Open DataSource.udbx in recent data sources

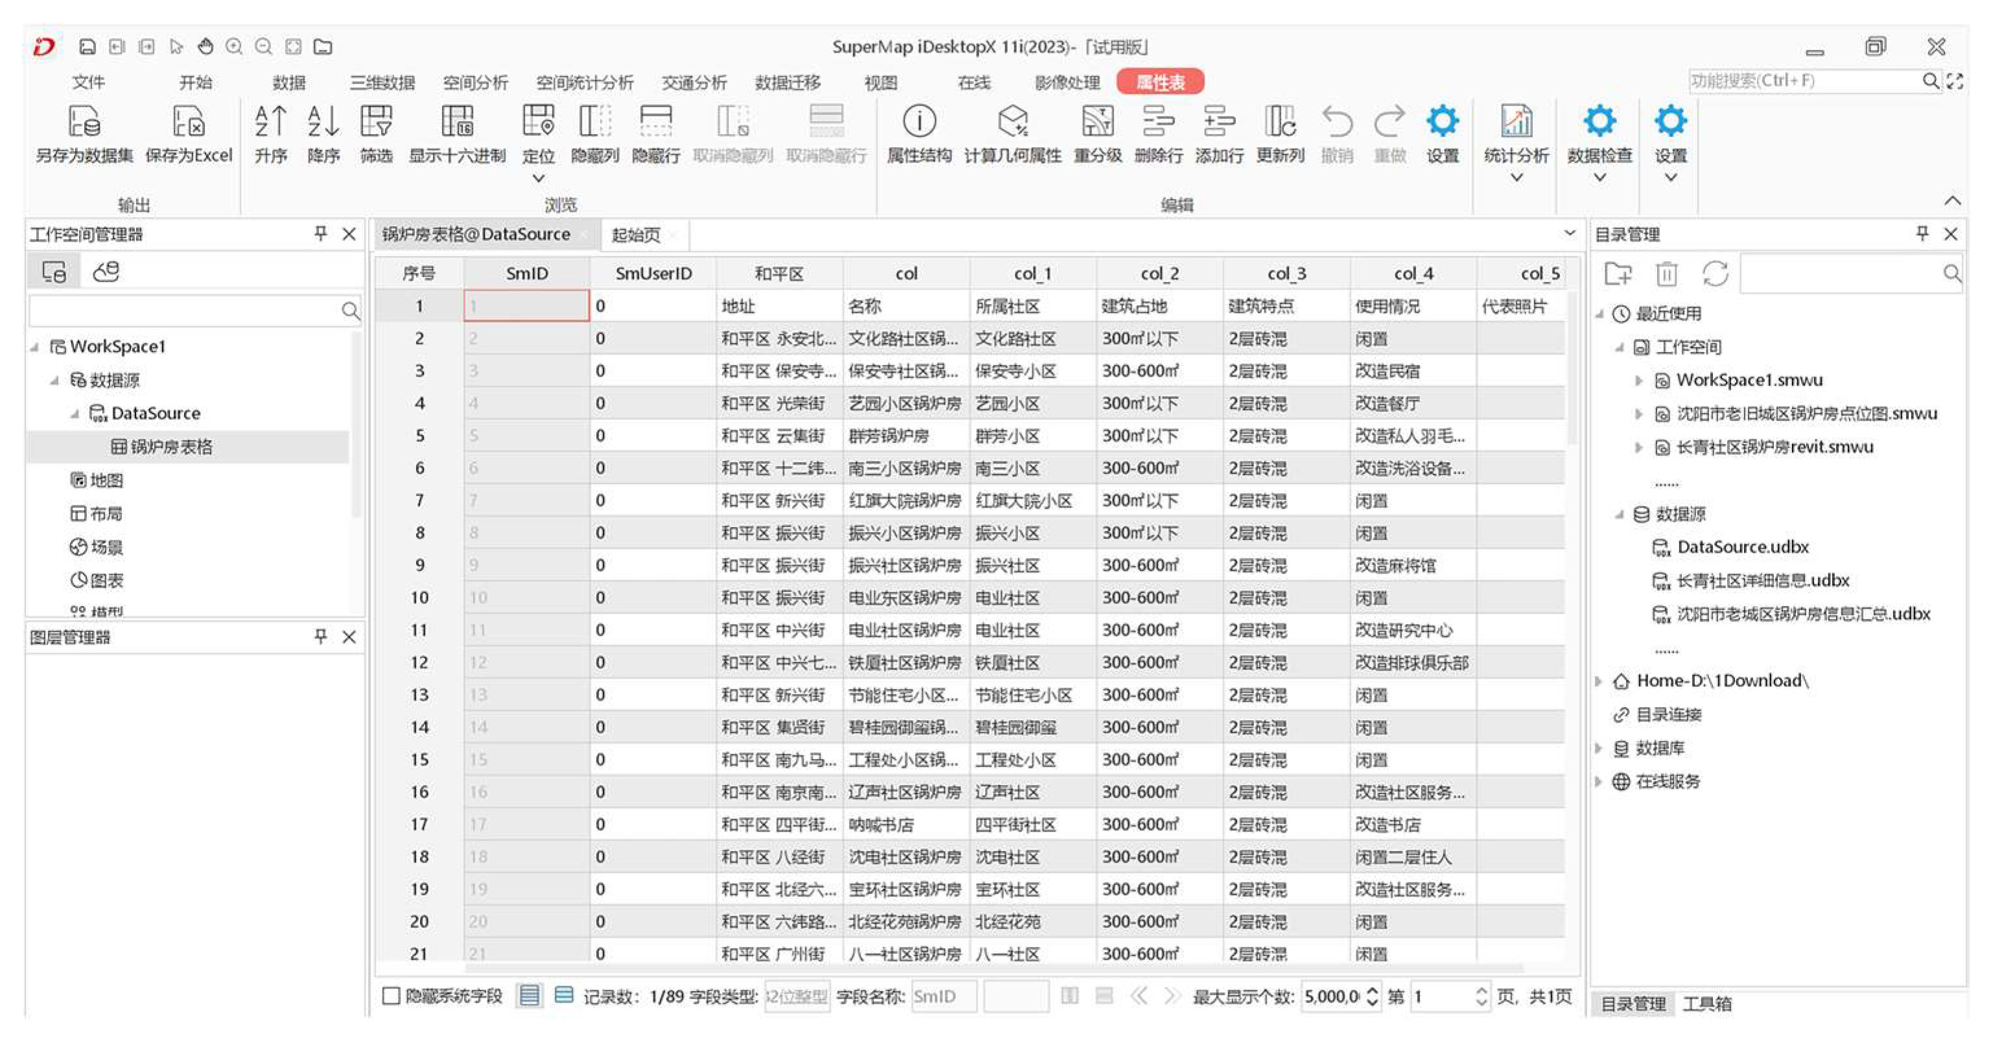click(x=1742, y=548)
